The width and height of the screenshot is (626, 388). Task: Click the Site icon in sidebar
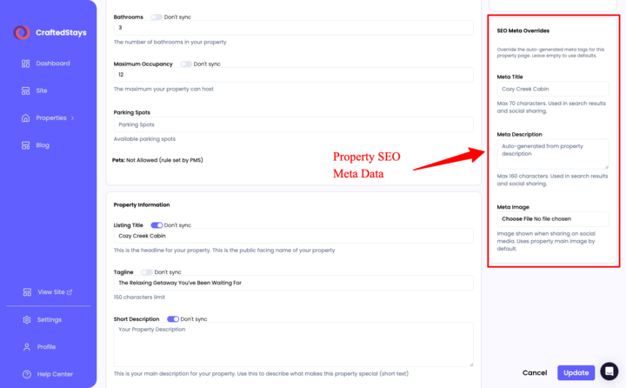pos(25,90)
